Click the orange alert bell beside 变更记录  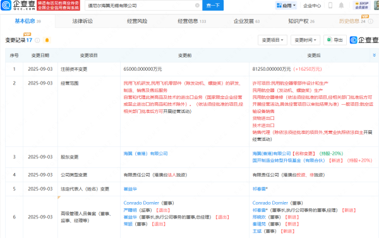[47, 40]
